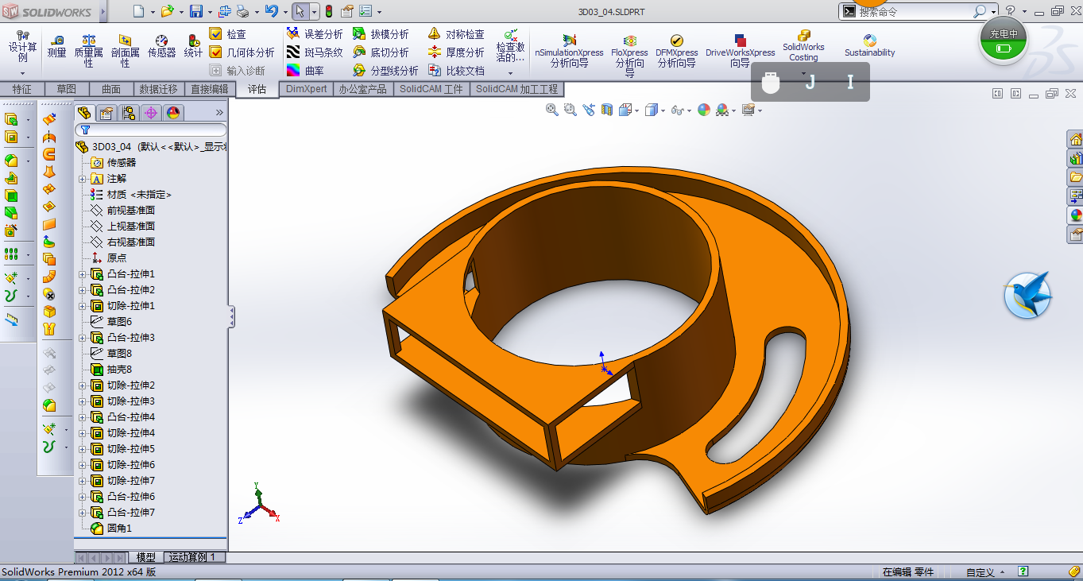Click Zoom to Fit in view toolbar

pos(552,110)
